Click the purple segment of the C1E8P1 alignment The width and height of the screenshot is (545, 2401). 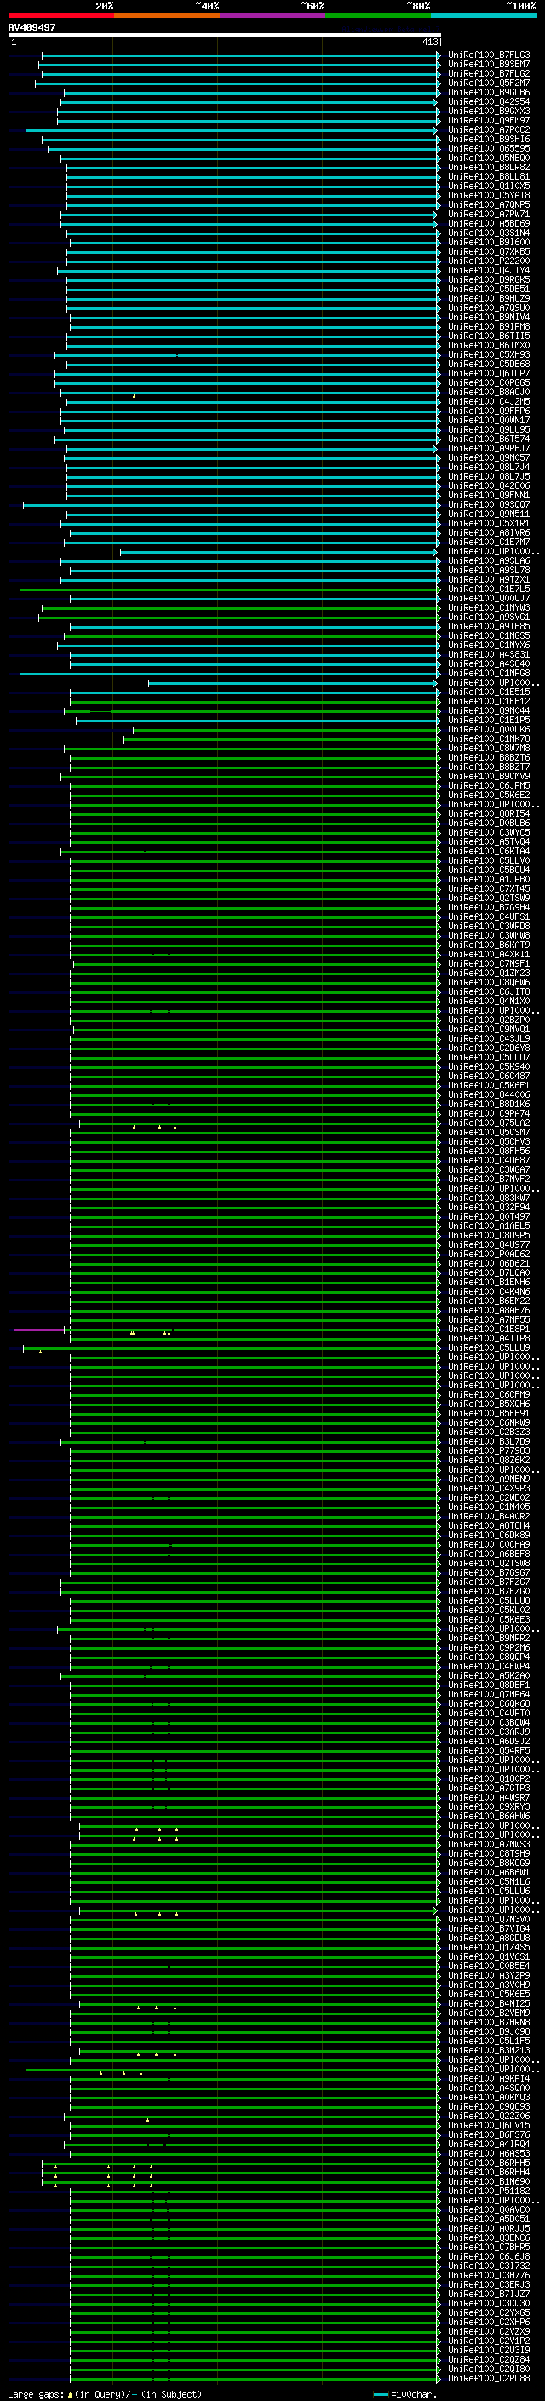[38, 1330]
